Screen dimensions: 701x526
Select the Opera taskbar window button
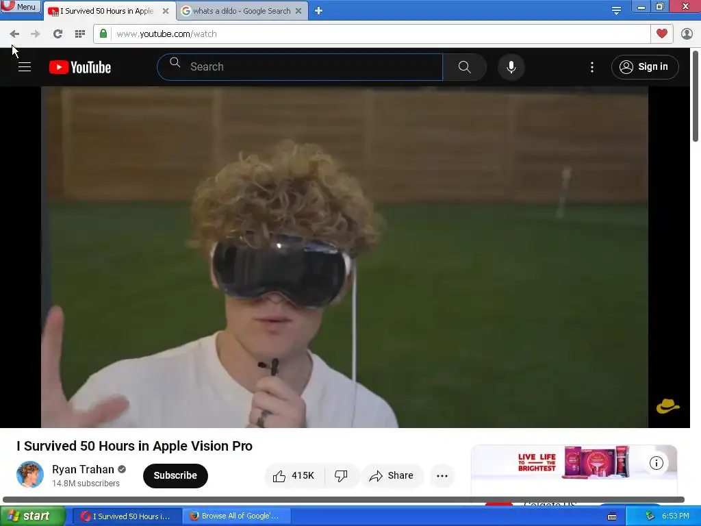pyautogui.click(x=127, y=516)
